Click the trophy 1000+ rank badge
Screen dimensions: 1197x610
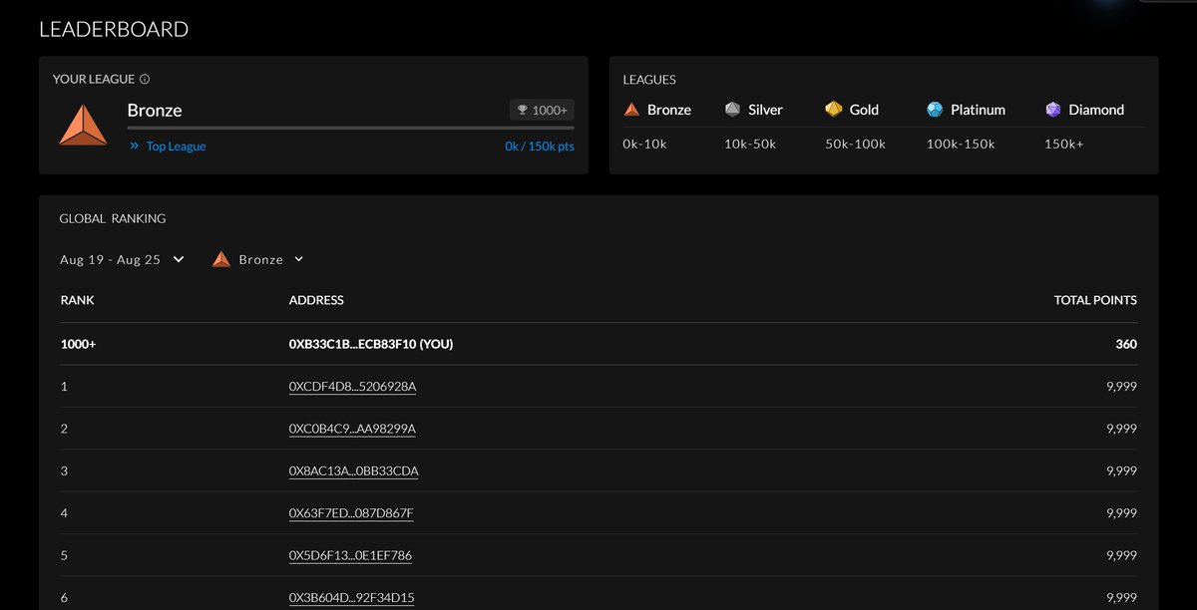point(542,110)
